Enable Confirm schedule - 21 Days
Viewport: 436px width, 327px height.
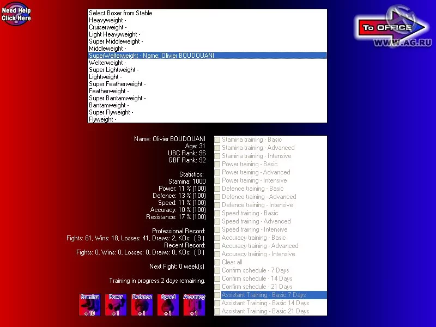[x=217, y=287]
